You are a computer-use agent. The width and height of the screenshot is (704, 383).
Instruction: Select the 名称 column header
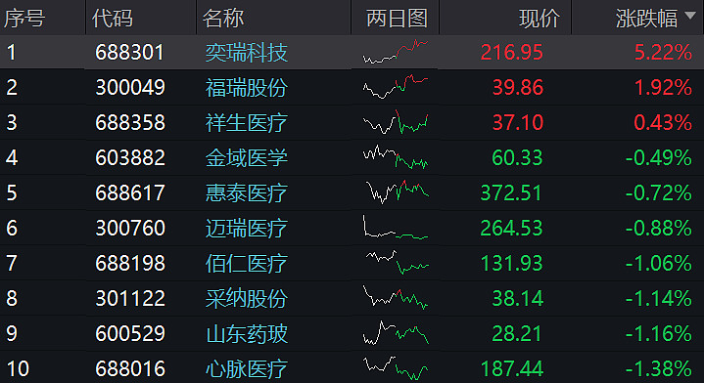[223, 19]
